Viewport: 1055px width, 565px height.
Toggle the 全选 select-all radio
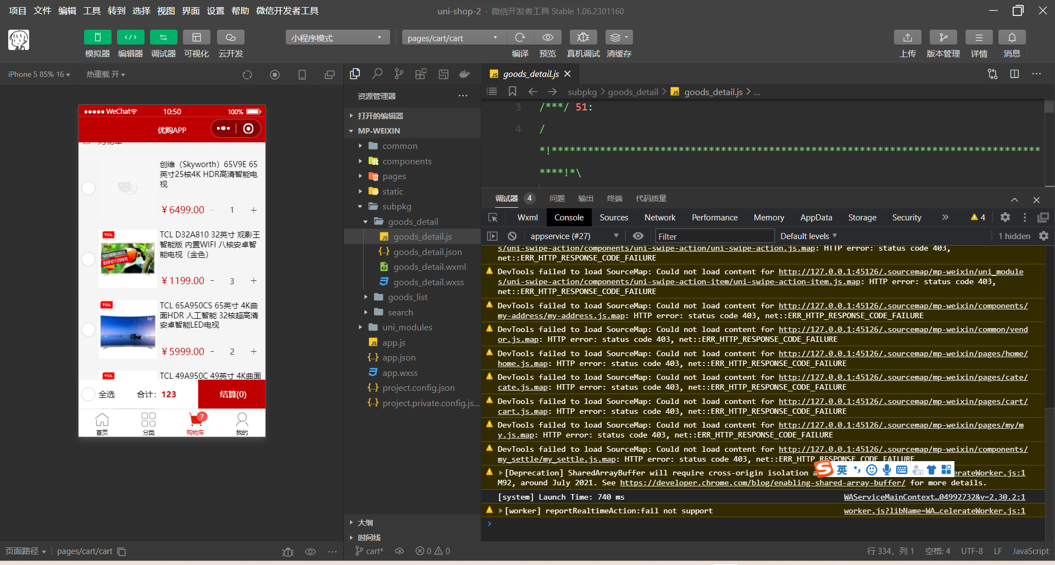coord(88,394)
